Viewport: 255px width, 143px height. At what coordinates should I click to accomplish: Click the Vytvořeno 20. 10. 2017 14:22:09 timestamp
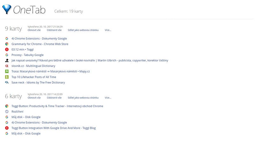point(45,94)
